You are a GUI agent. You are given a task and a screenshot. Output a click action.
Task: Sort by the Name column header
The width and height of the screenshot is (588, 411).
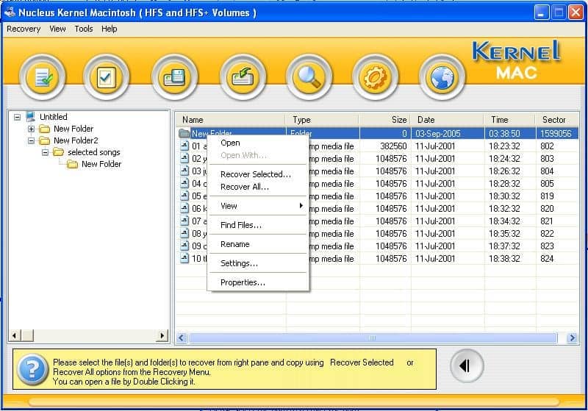coord(231,120)
